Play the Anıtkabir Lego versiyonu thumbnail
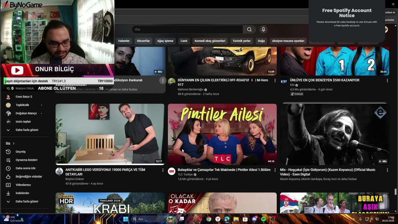 [x=110, y=134]
